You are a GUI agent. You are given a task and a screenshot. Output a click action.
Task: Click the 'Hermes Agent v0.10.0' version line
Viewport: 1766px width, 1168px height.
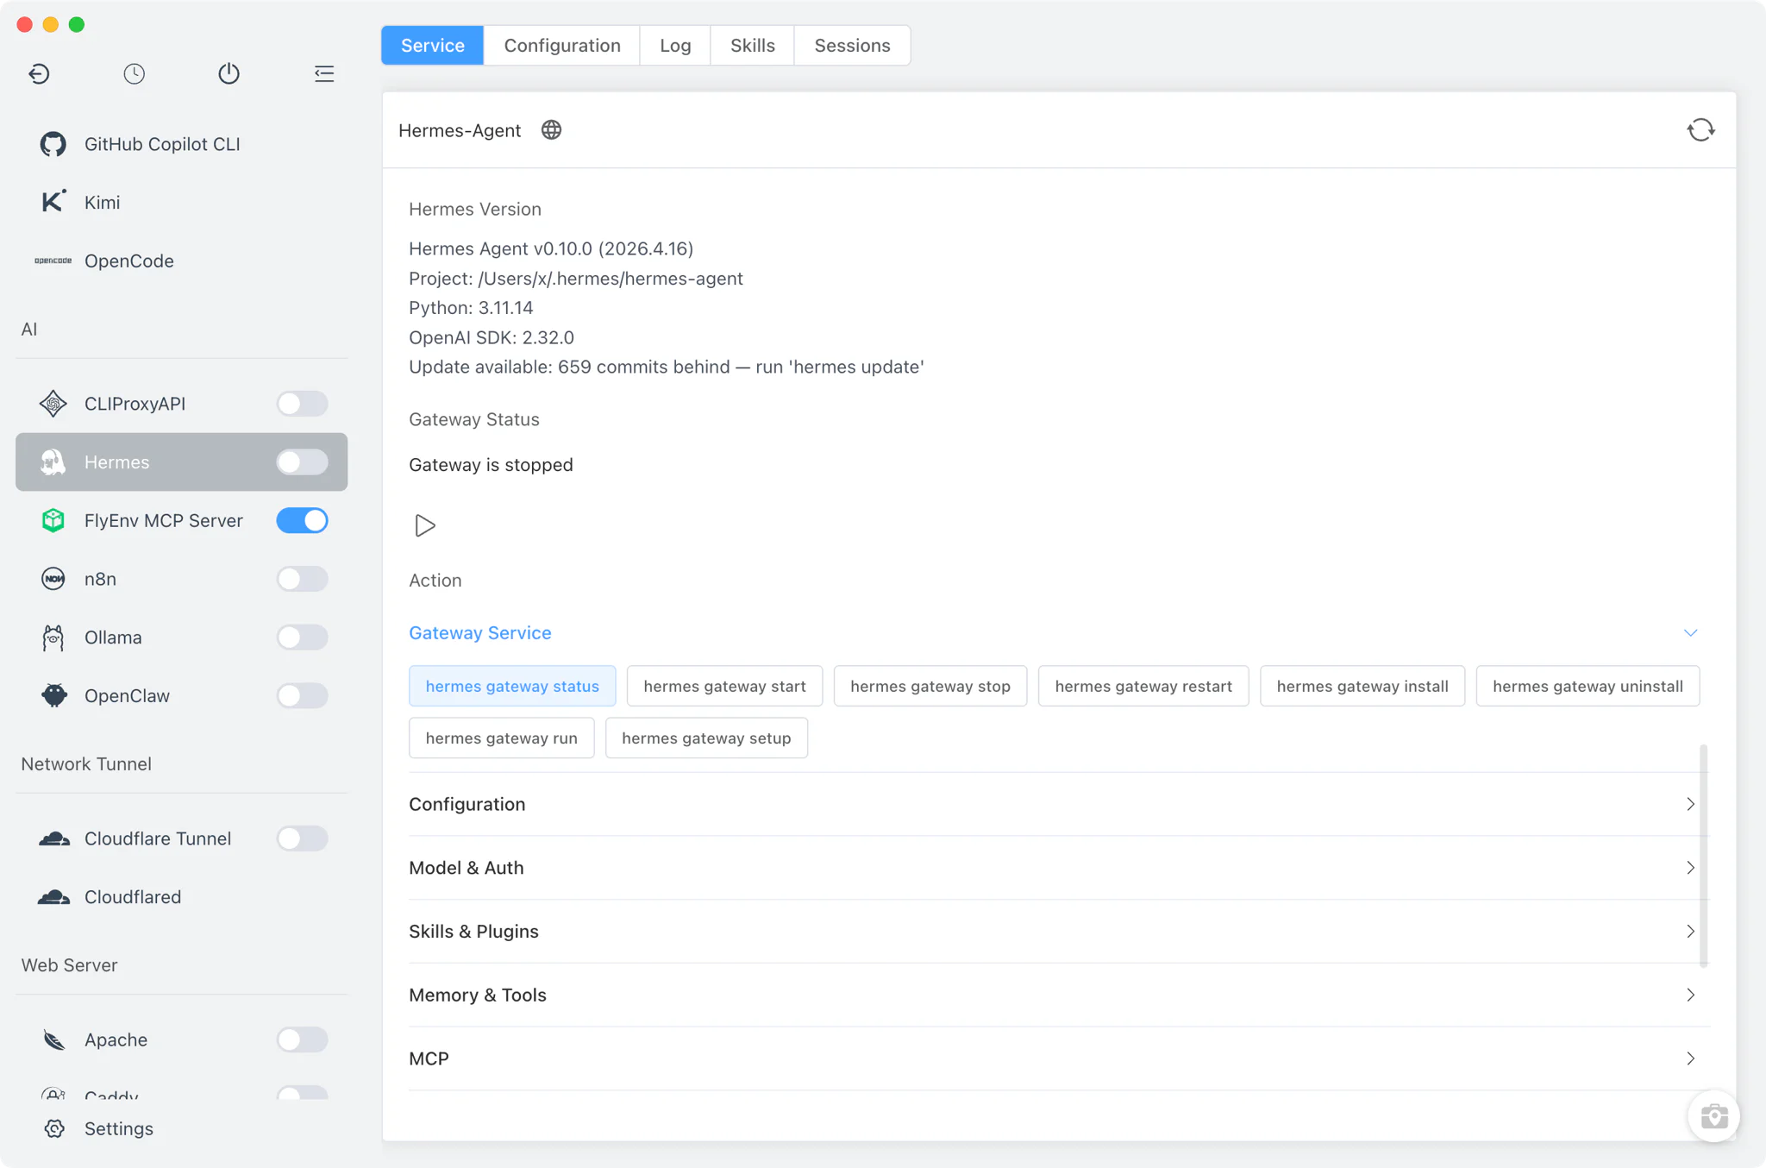click(551, 248)
